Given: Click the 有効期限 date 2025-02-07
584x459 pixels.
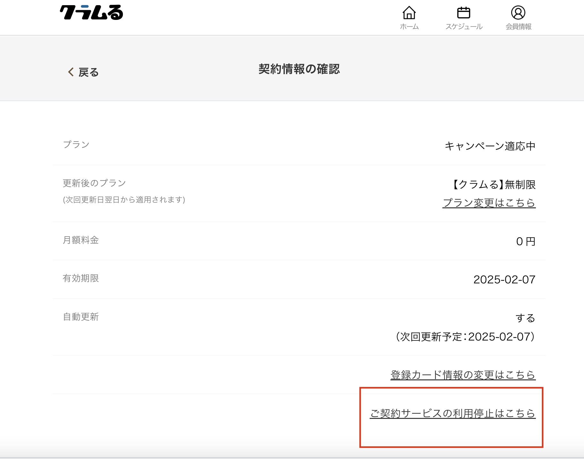Looking at the screenshot, I should coord(504,280).
